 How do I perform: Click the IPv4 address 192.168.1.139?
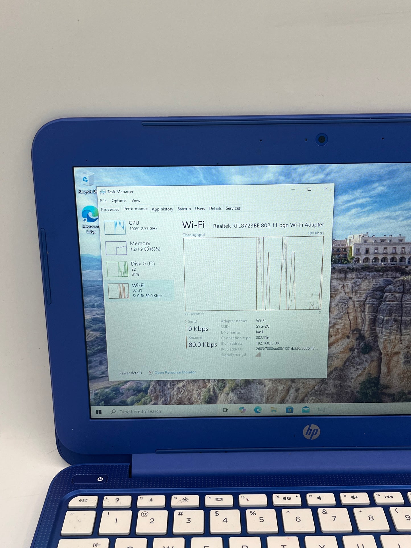[267, 343]
